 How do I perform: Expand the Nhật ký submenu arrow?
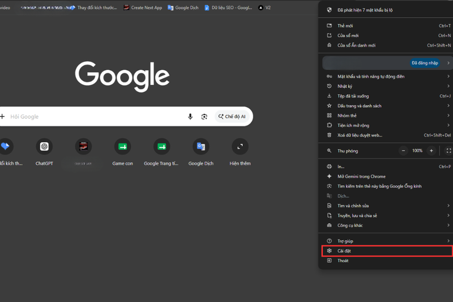pos(448,86)
